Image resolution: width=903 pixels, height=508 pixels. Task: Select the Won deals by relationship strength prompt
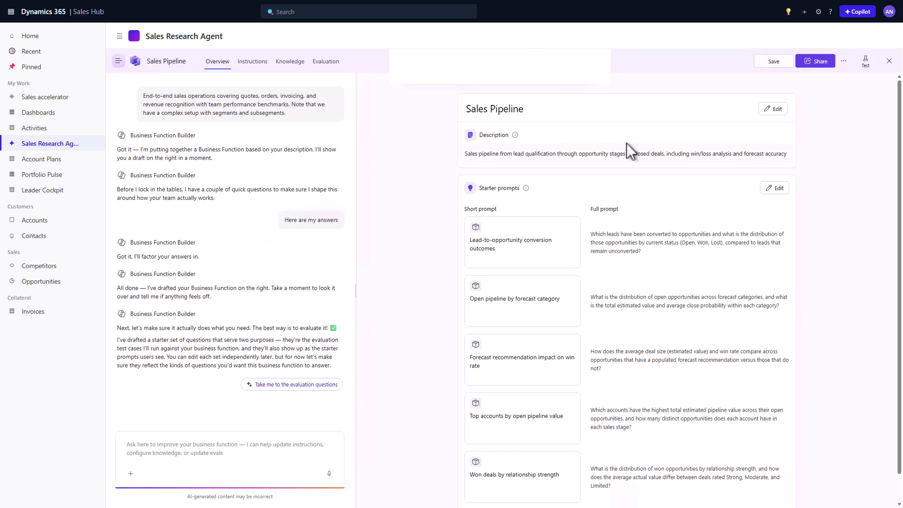click(522, 477)
